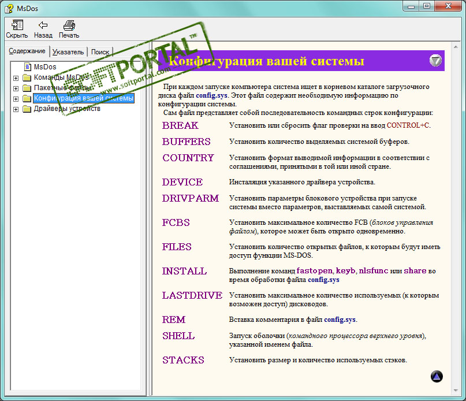Open the INSTALL command link
This screenshot has height=401, width=466.
coord(184,272)
